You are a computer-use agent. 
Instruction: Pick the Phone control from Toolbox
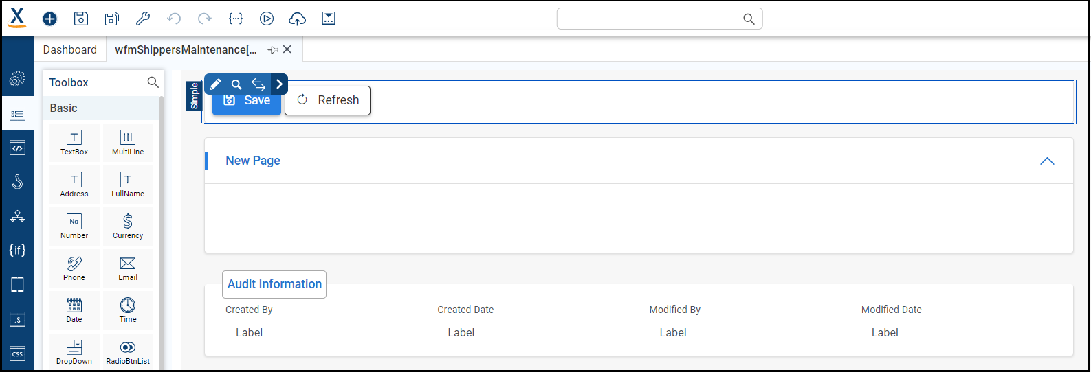[x=74, y=268]
